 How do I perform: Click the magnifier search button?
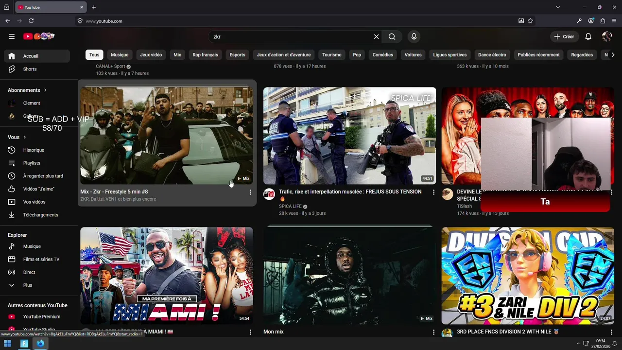(392, 36)
